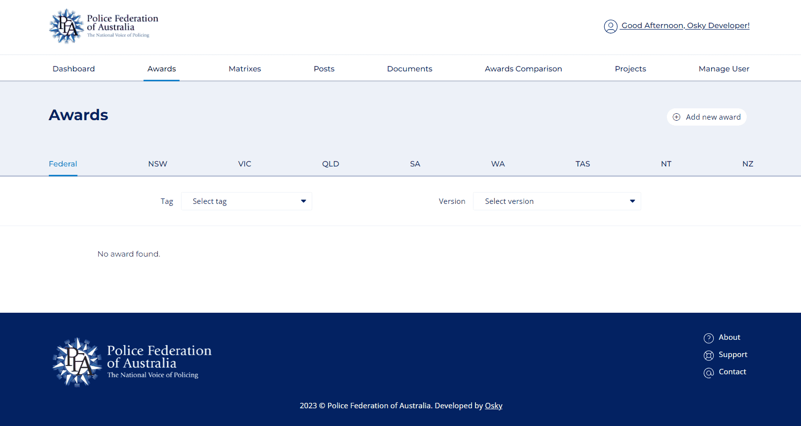Click the Tag dropdown arrow

point(303,201)
